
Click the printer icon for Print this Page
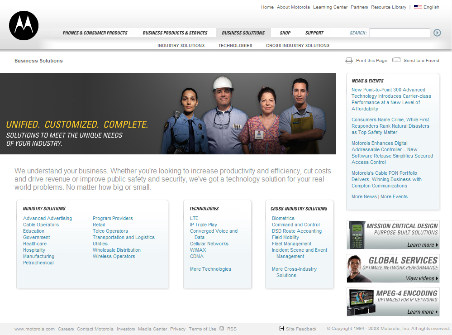pos(349,61)
